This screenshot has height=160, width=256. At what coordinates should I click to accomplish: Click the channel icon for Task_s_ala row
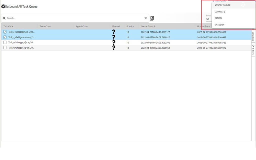click(114, 37)
